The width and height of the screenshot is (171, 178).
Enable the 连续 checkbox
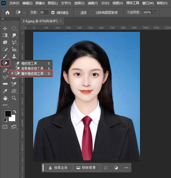pyautogui.click(x=77, y=13)
